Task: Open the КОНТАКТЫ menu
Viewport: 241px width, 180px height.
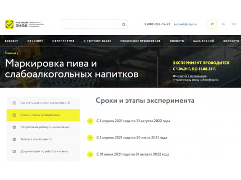Action: point(231,41)
